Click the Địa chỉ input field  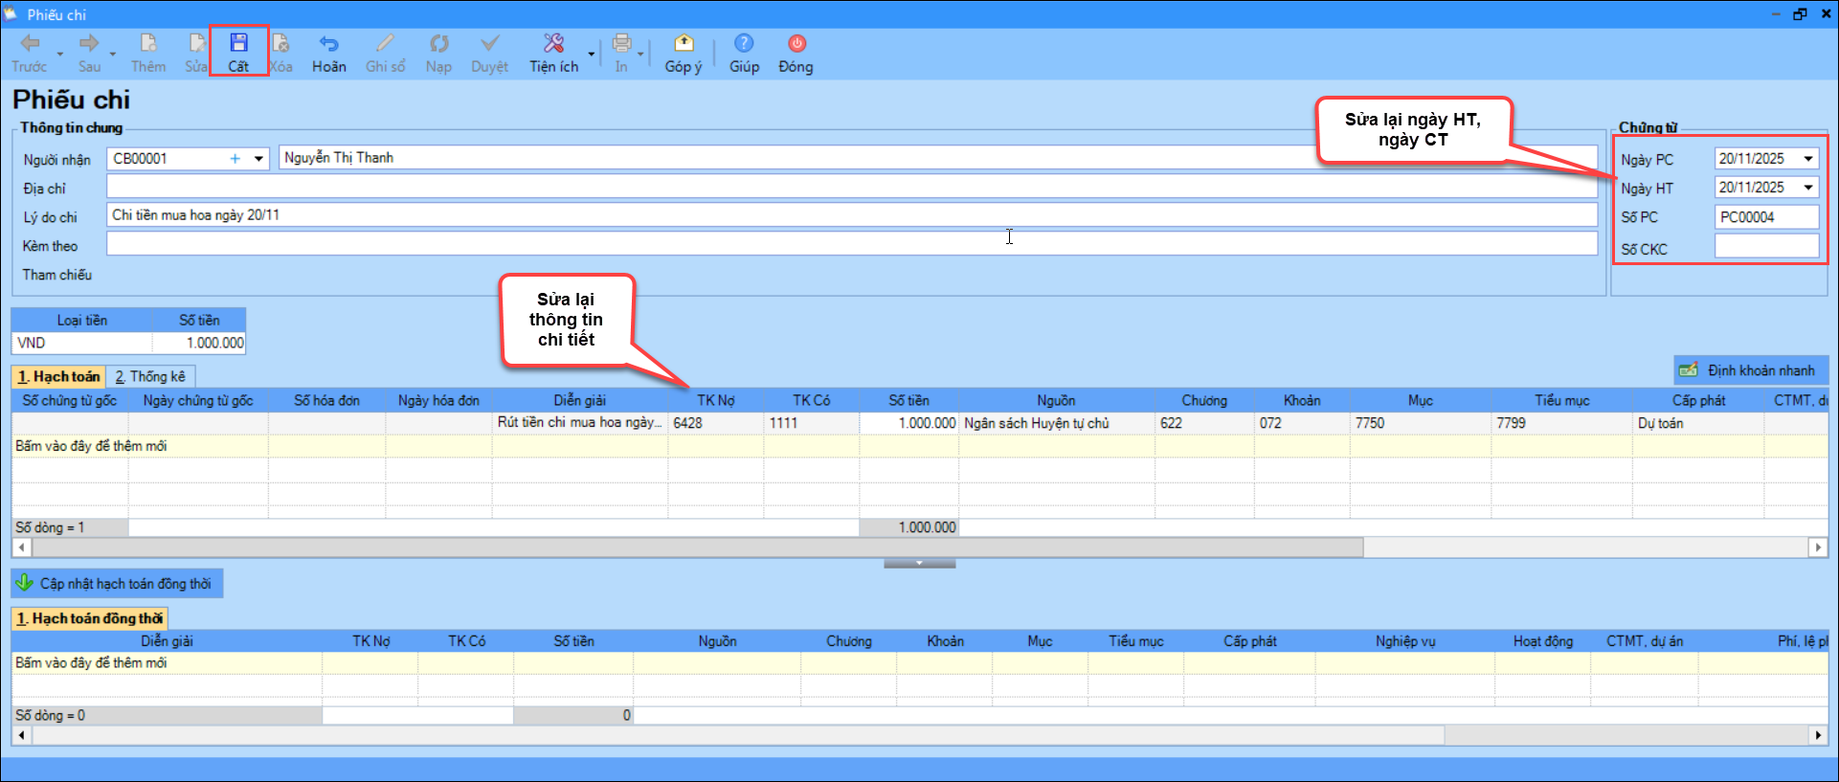851,187
